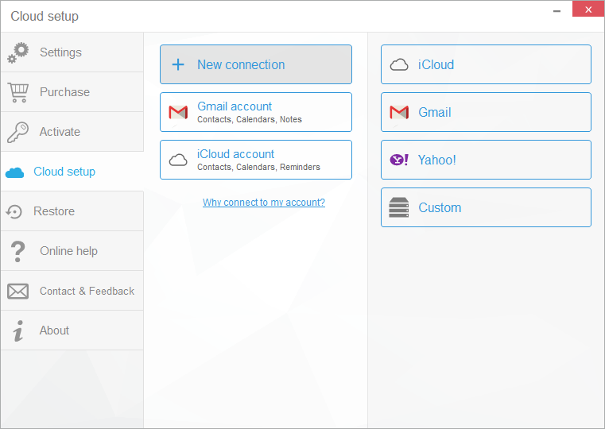Viewport: 605px width, 429px height.
Task: Open the Restore tab label
Action: [54, 211]
